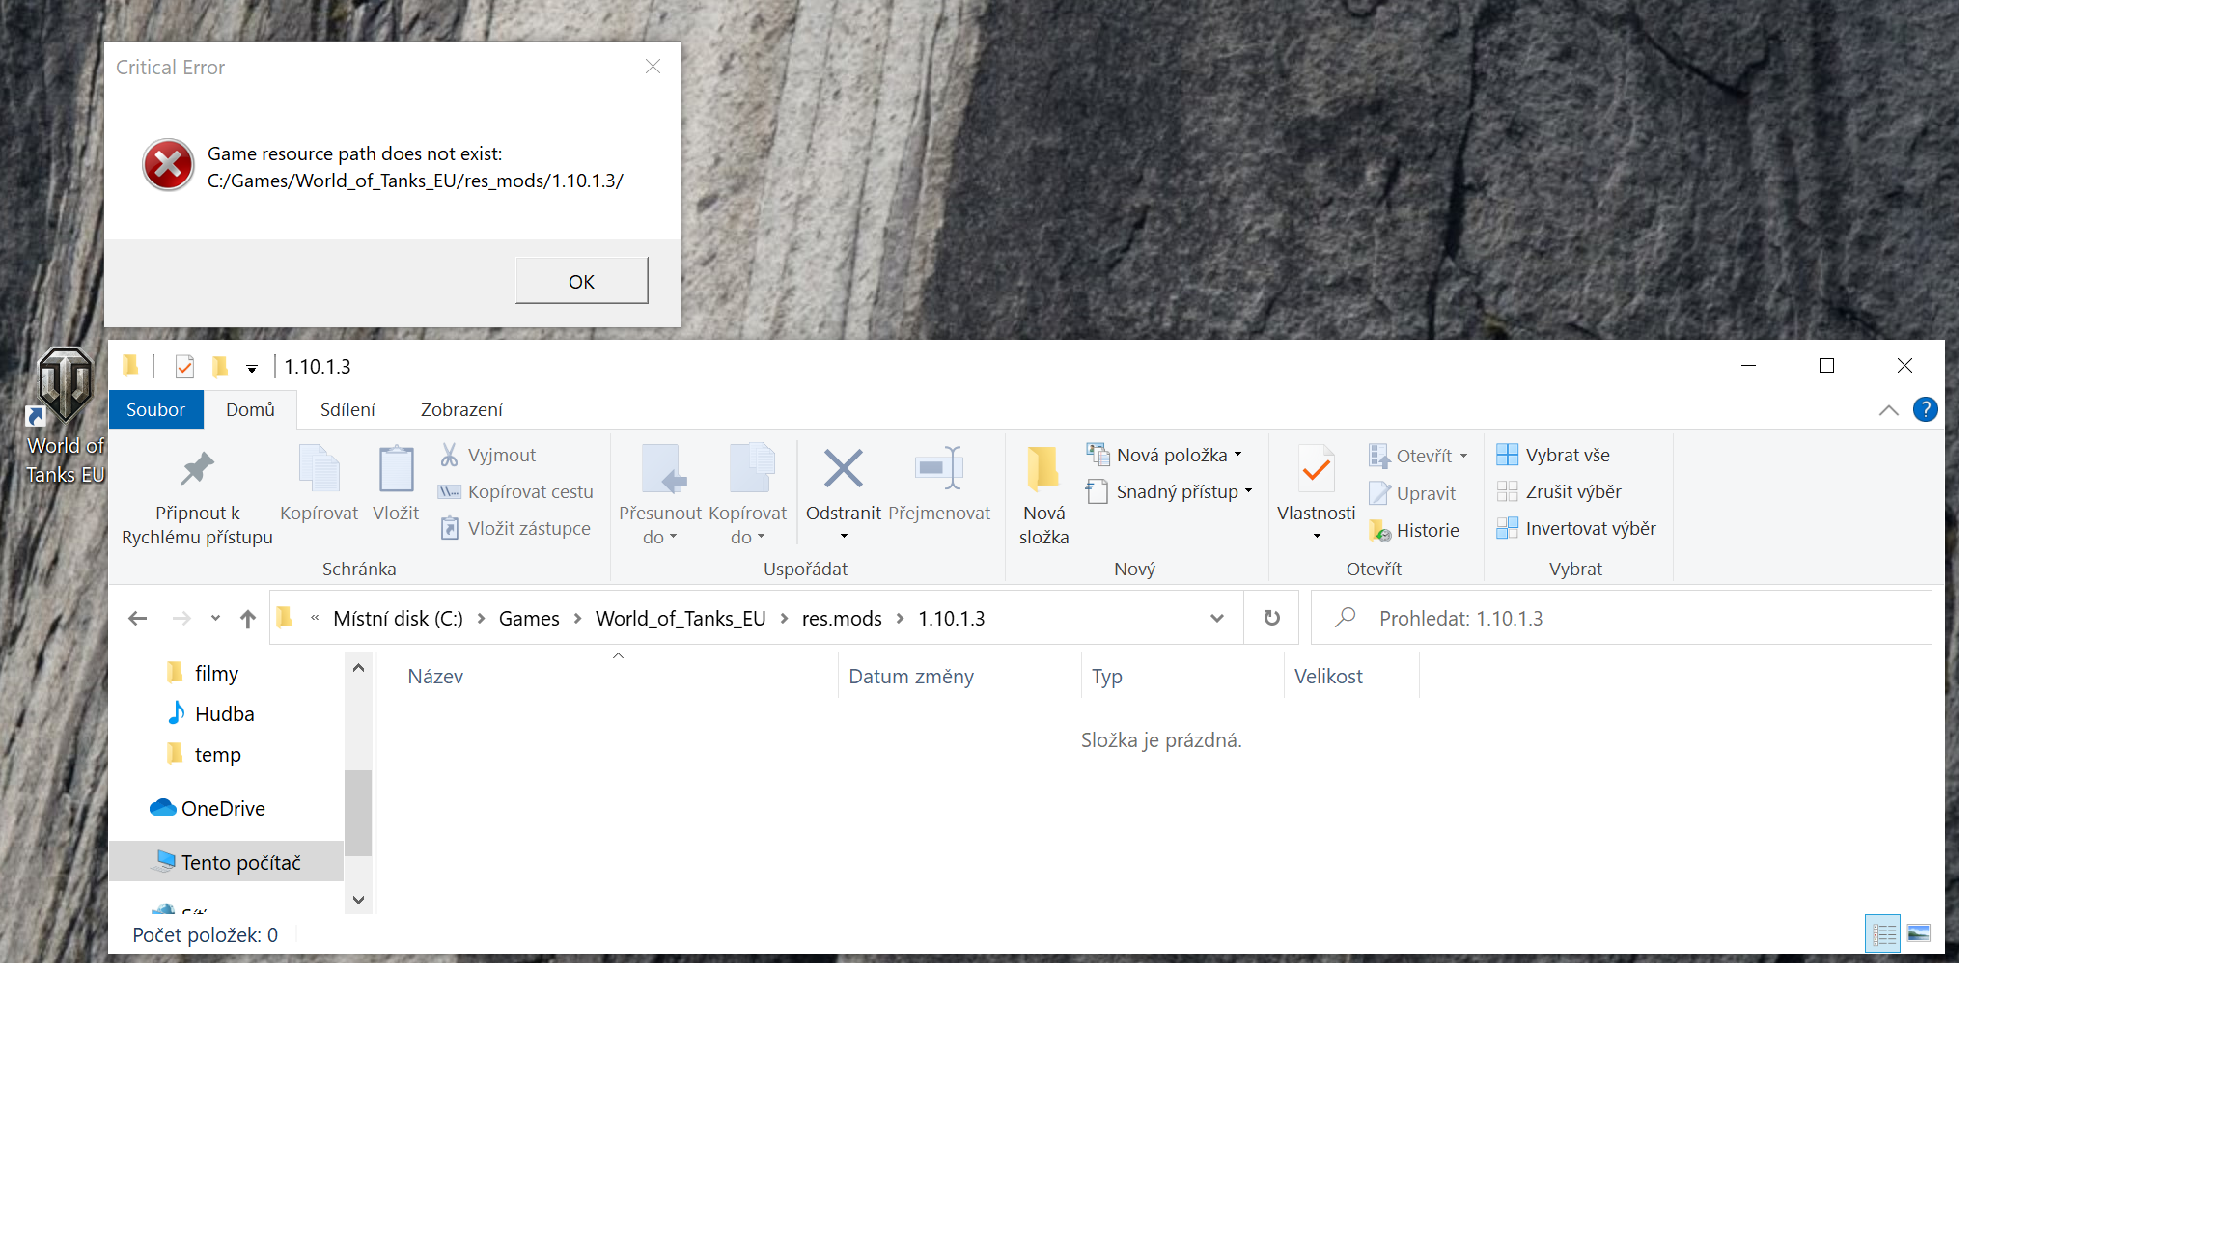Switch to details view icon in status bar

[1883, 933]
